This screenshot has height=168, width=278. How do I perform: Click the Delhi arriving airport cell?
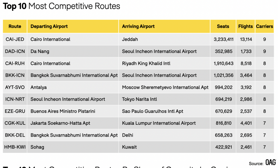(128, 135)
